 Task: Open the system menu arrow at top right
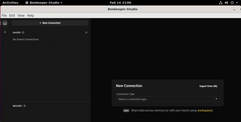tap(237, 3)
